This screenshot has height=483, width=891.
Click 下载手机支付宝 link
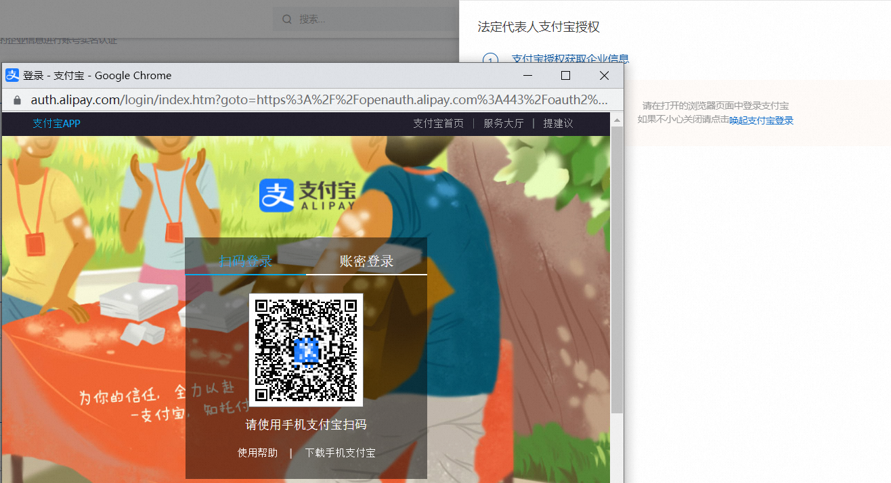340,453
